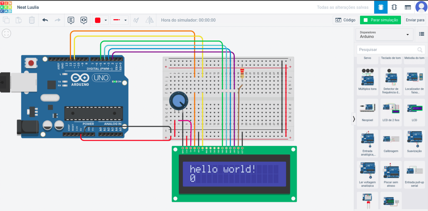Open the Disparadores Arduino category dropdown
The width and height of the screenshot is (428, 211).
coord(384,34)
